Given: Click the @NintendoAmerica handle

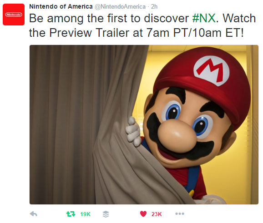Looking at the screenshot, I should pos(120,7).
